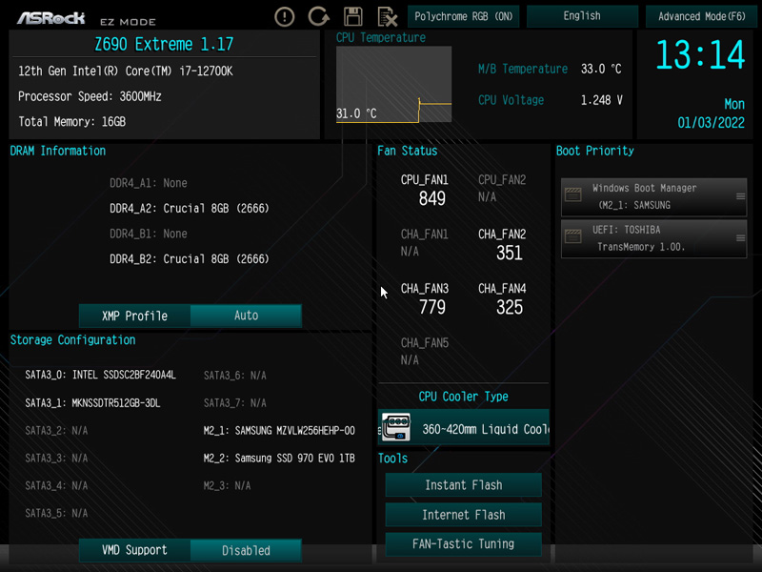Click drag handle on Windows Boot Manager entry
The height and width of the screenshot is (572, 762).
pyautogui.click(x=740, y=196)
